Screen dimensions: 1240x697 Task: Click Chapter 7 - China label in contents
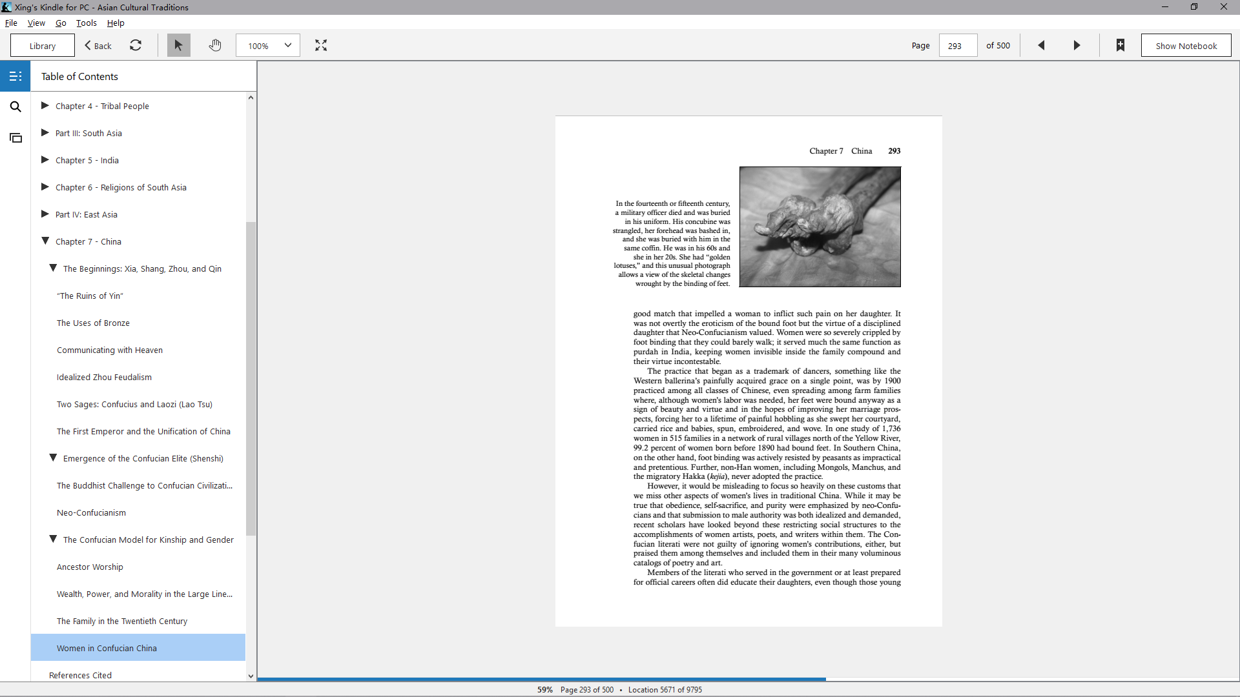(88, 241)
